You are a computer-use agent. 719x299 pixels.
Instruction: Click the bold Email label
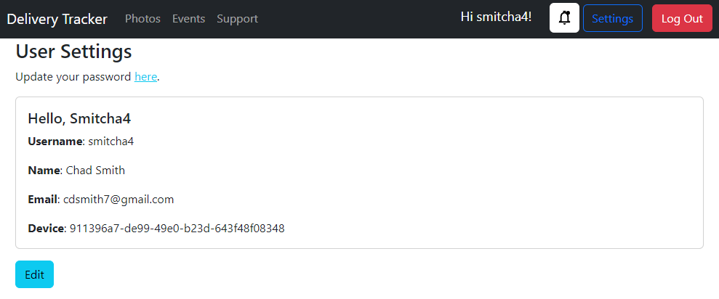42,200
